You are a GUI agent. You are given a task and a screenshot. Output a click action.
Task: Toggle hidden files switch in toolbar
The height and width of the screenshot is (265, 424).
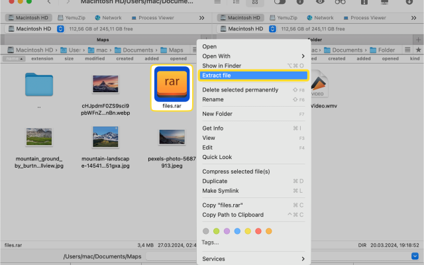coord(280,2)
